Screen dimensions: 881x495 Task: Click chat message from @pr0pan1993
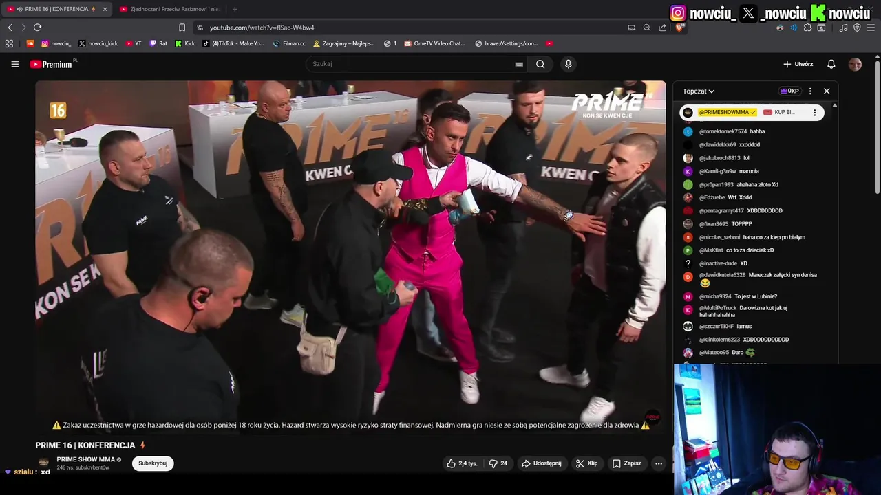pos(739,185)
